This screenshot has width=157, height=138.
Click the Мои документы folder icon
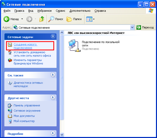click(10, 116)
